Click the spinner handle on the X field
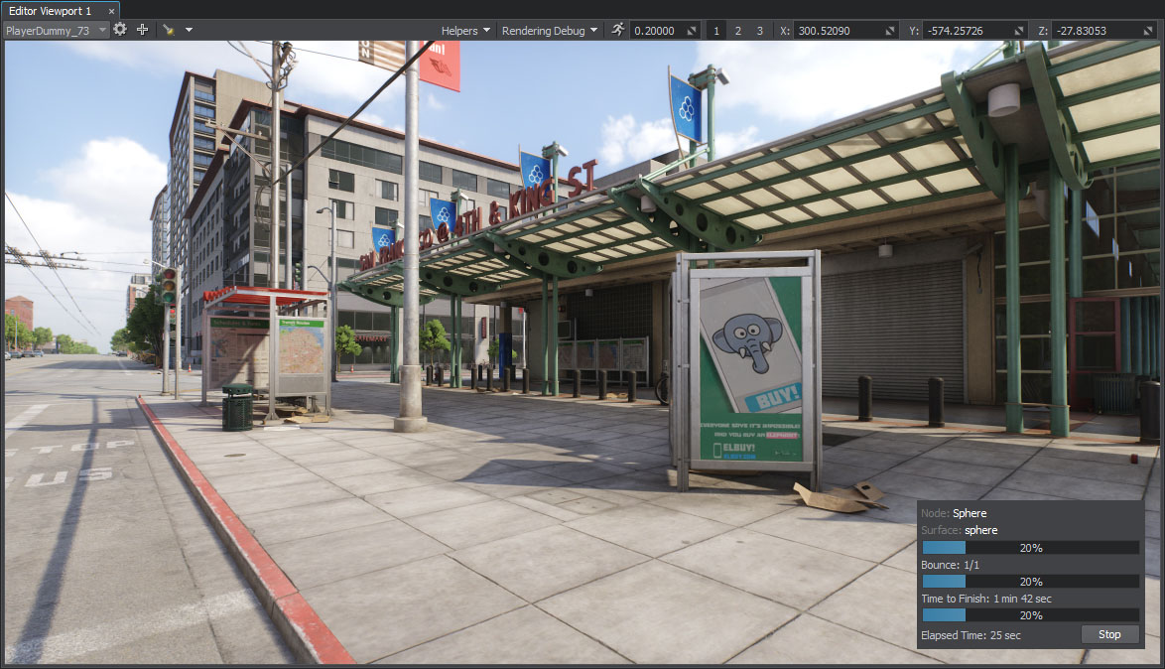This screenshot has width=1165, height=669. 890,31
